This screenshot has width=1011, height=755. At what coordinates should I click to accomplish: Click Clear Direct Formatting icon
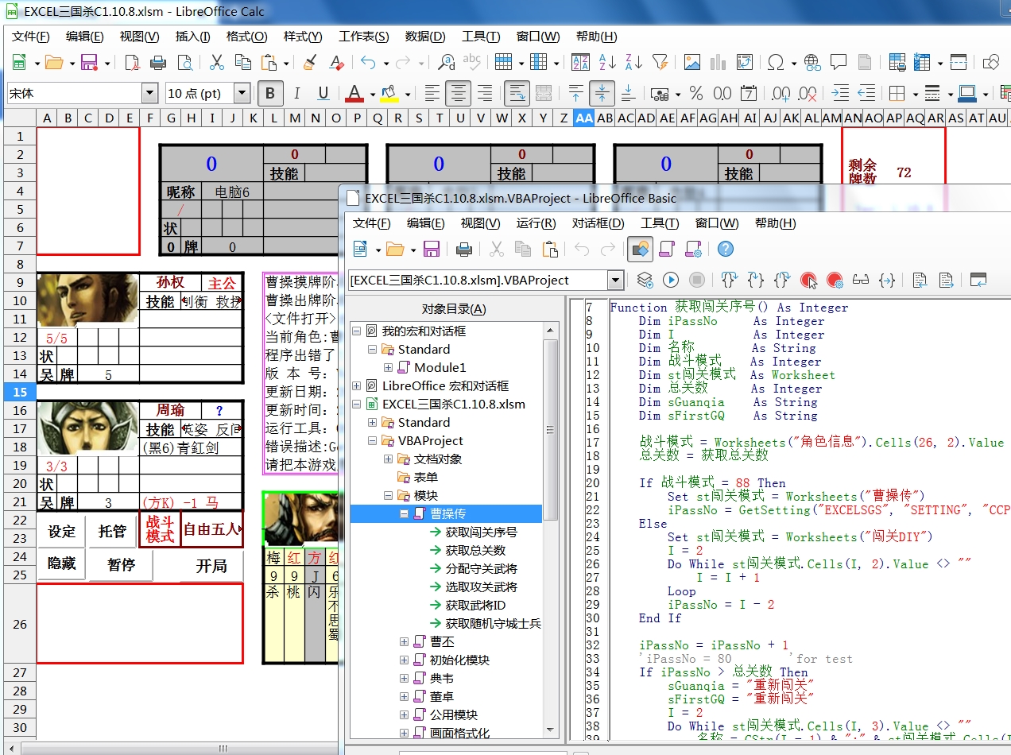pyautogui.click(x=336, y=62)
